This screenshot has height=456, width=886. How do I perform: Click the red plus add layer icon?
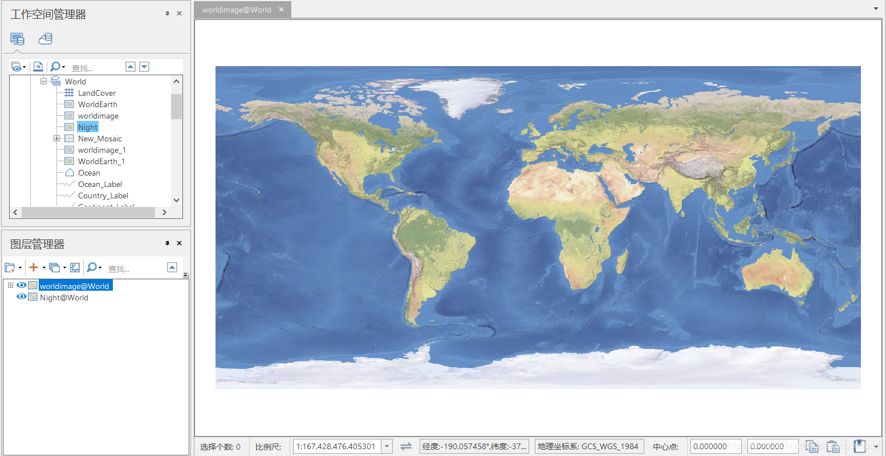click(x=34, y=267)
